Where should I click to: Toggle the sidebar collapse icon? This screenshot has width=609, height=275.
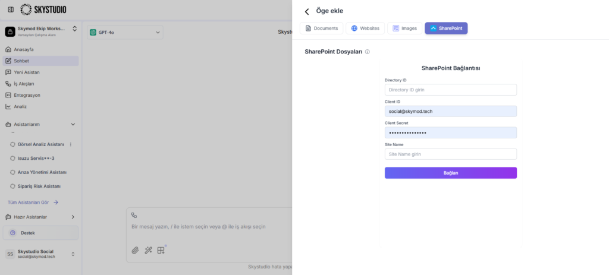tap(11, 10)
